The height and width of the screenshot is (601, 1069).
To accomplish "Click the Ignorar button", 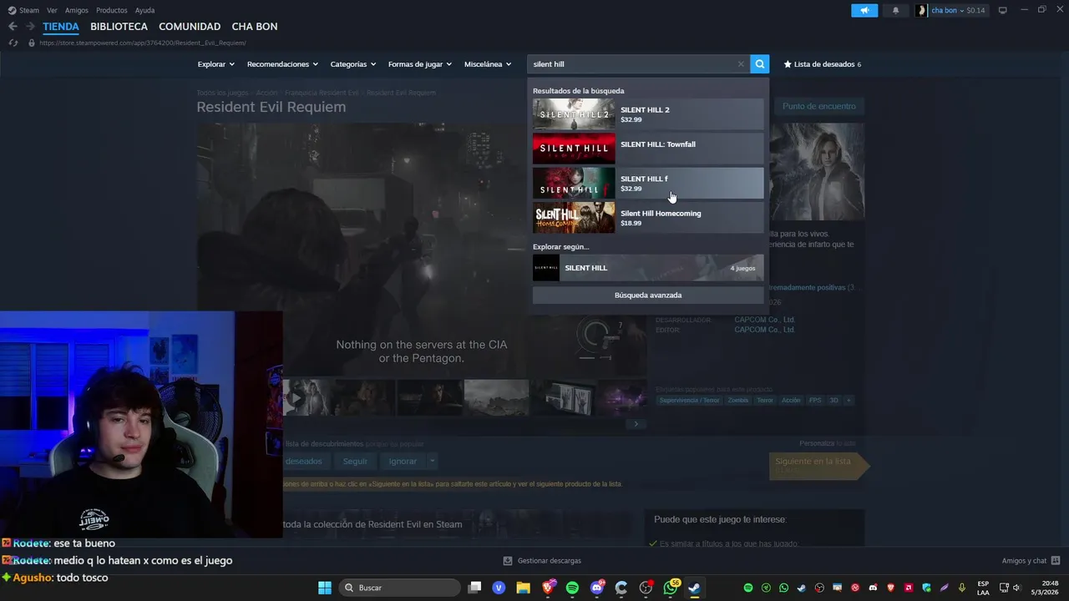I will click(403, 461).
